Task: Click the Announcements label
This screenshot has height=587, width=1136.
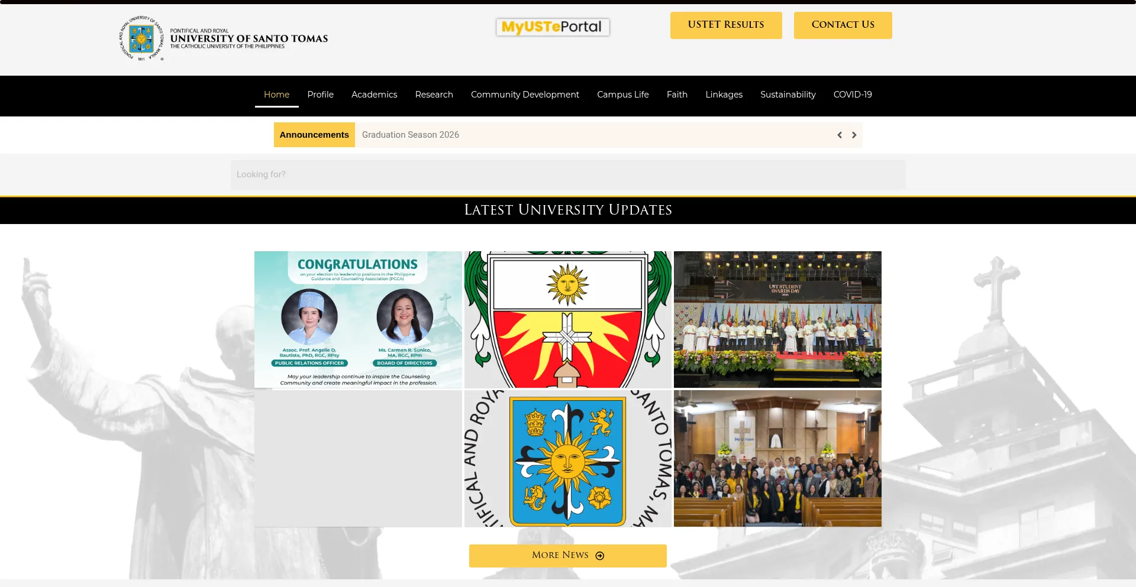Action: click(314, 135)
